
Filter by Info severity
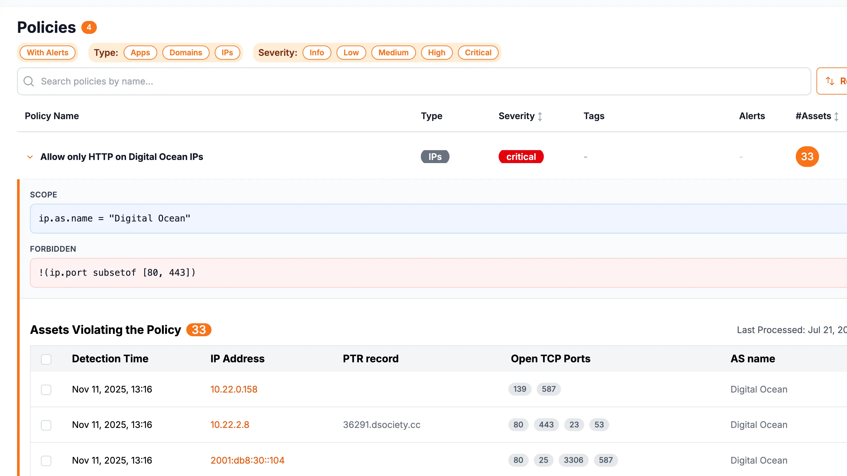(317, 53)
